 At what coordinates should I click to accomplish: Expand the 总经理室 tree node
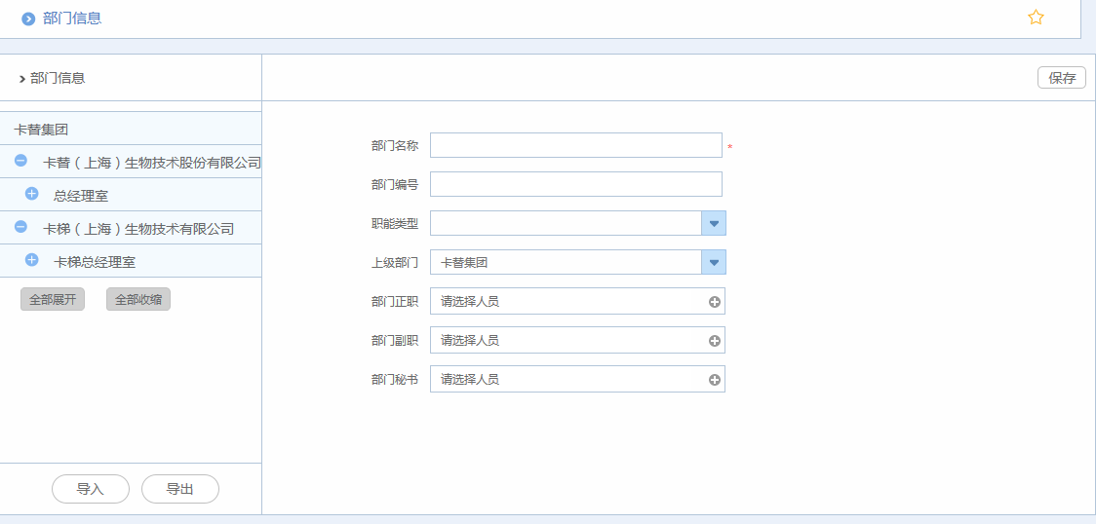(31, 194)
